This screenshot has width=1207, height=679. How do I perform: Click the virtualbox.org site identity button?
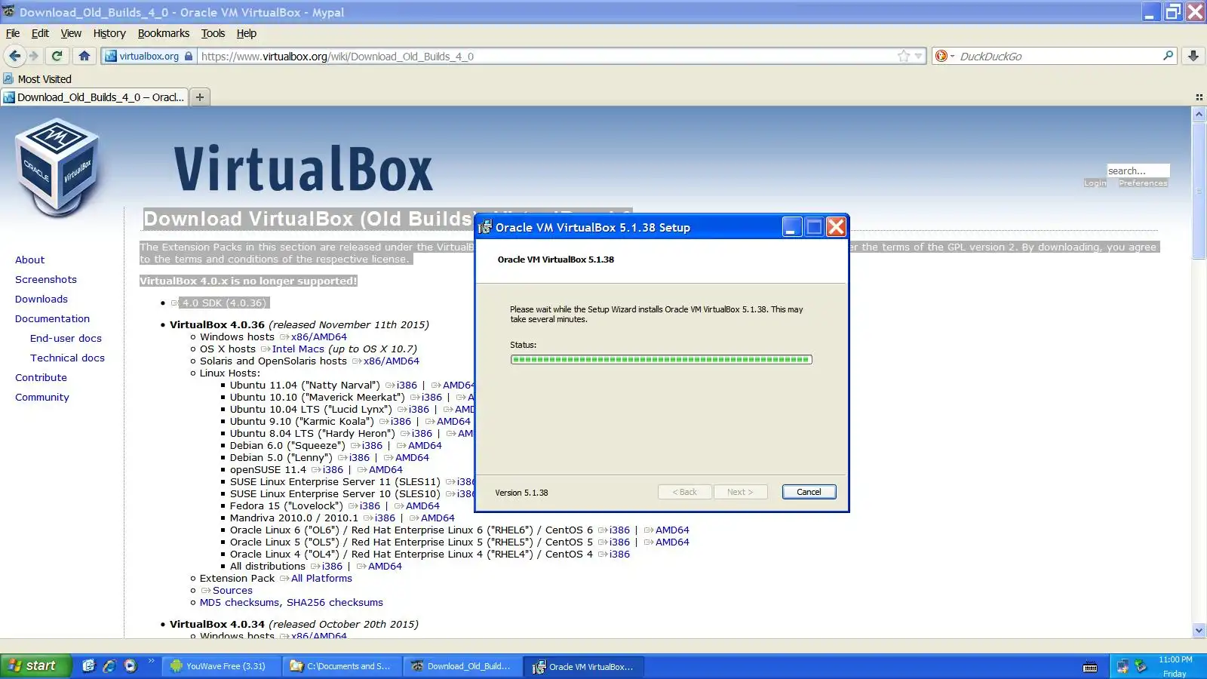pyautogui.click(x=149, y=56)
